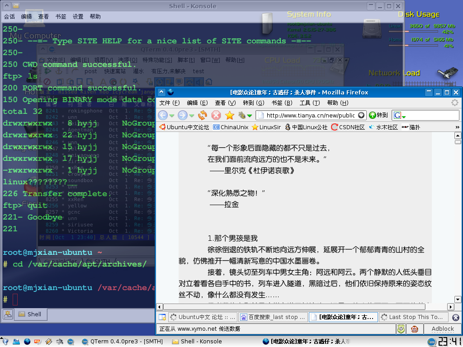This screenshot has height=347, width=463.
Task: Click the monkey icon in Firefox status bar
Action: coord(415,329)
